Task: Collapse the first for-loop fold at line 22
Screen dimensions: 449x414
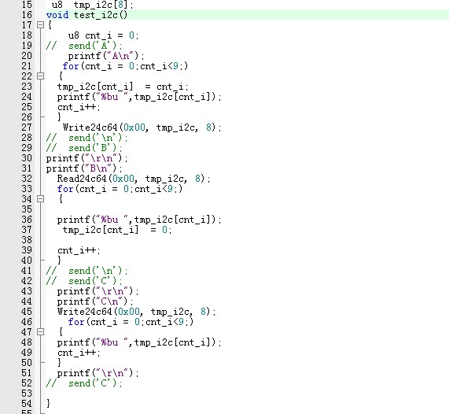Action: pos(40,76)
